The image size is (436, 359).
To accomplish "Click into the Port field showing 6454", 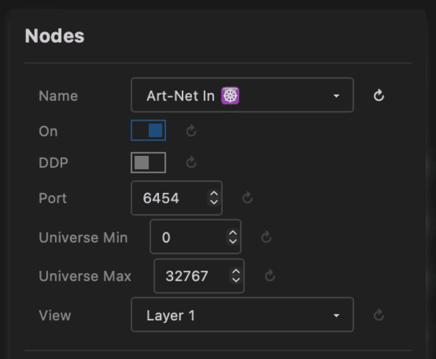I will (167, 198).
